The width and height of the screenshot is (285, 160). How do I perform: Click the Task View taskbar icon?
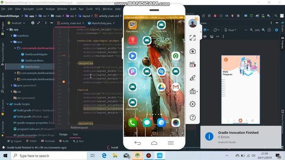[93, 156]
